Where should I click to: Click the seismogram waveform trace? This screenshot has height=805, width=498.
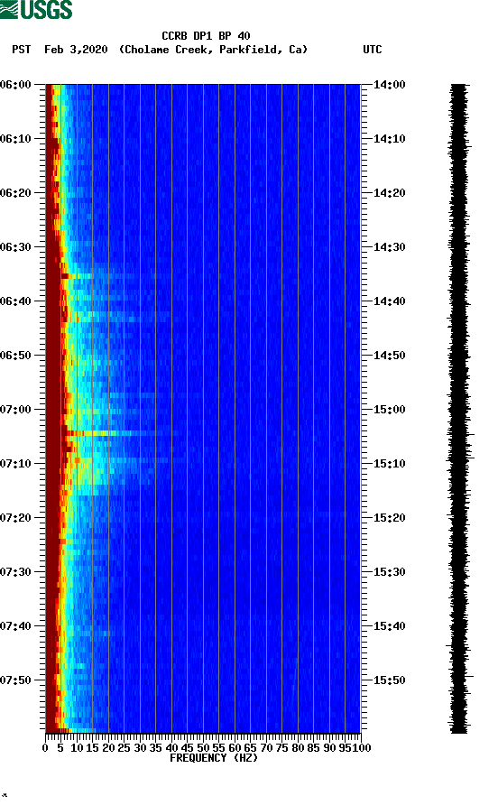point(459,409)
